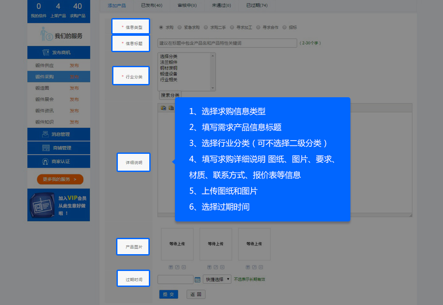Image resolution: width=443 pixels, height=305 pixels.
Task: Select the 招标 radio option
Action: pyautogui.click(x=284, y=27)
